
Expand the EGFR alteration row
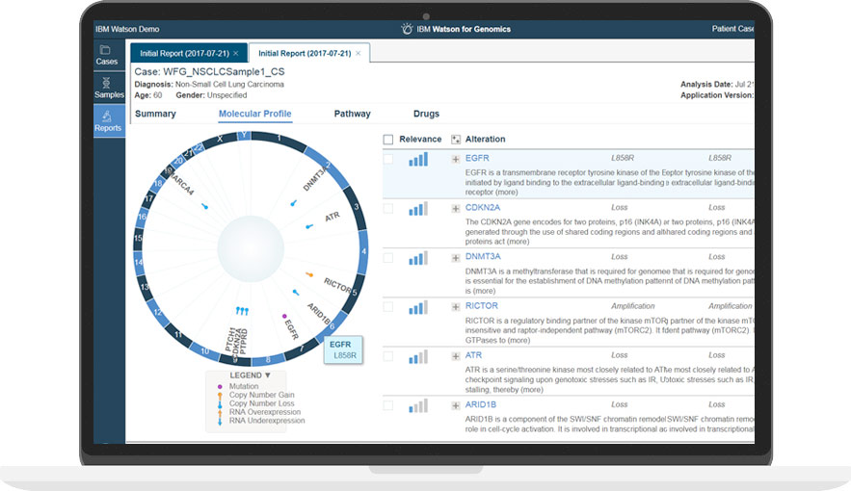[x=456, y=159]
